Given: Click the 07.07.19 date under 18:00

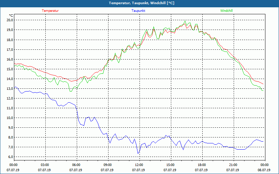Looking at the screenshot, I should tap(201, 170).
